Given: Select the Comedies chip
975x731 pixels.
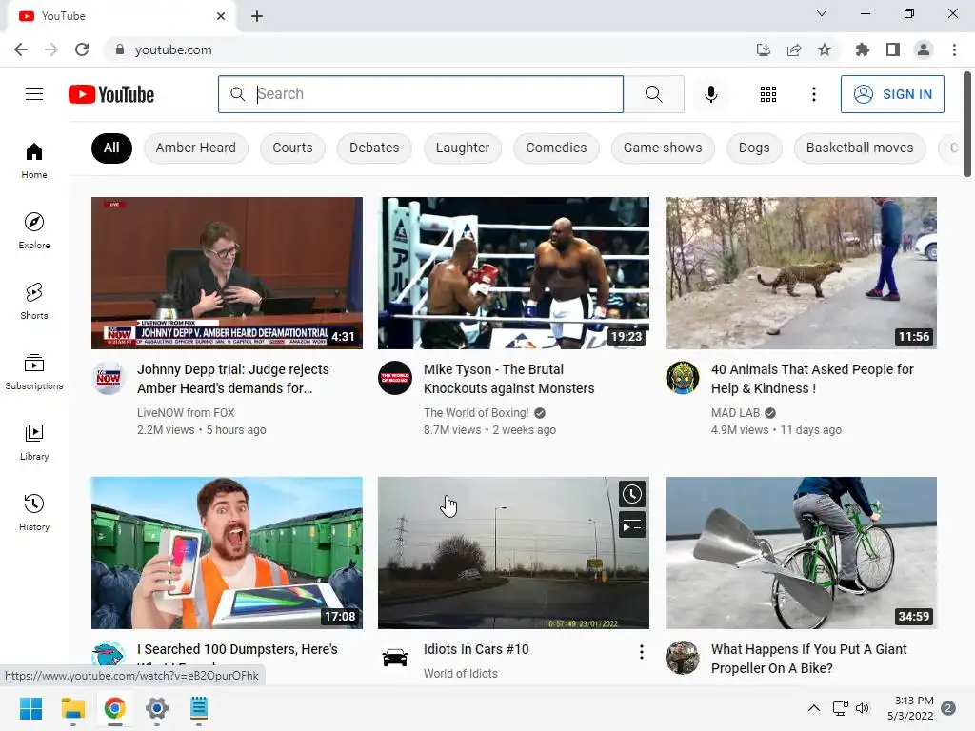Looking at the screenshot, I should 556,148.
